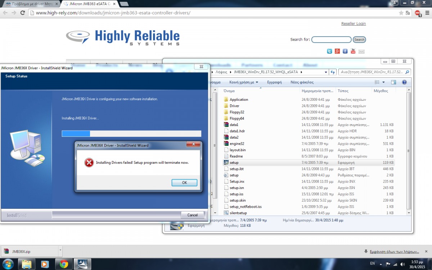
Task: Select the Readme text document row
Action: [x=309, y=156]
